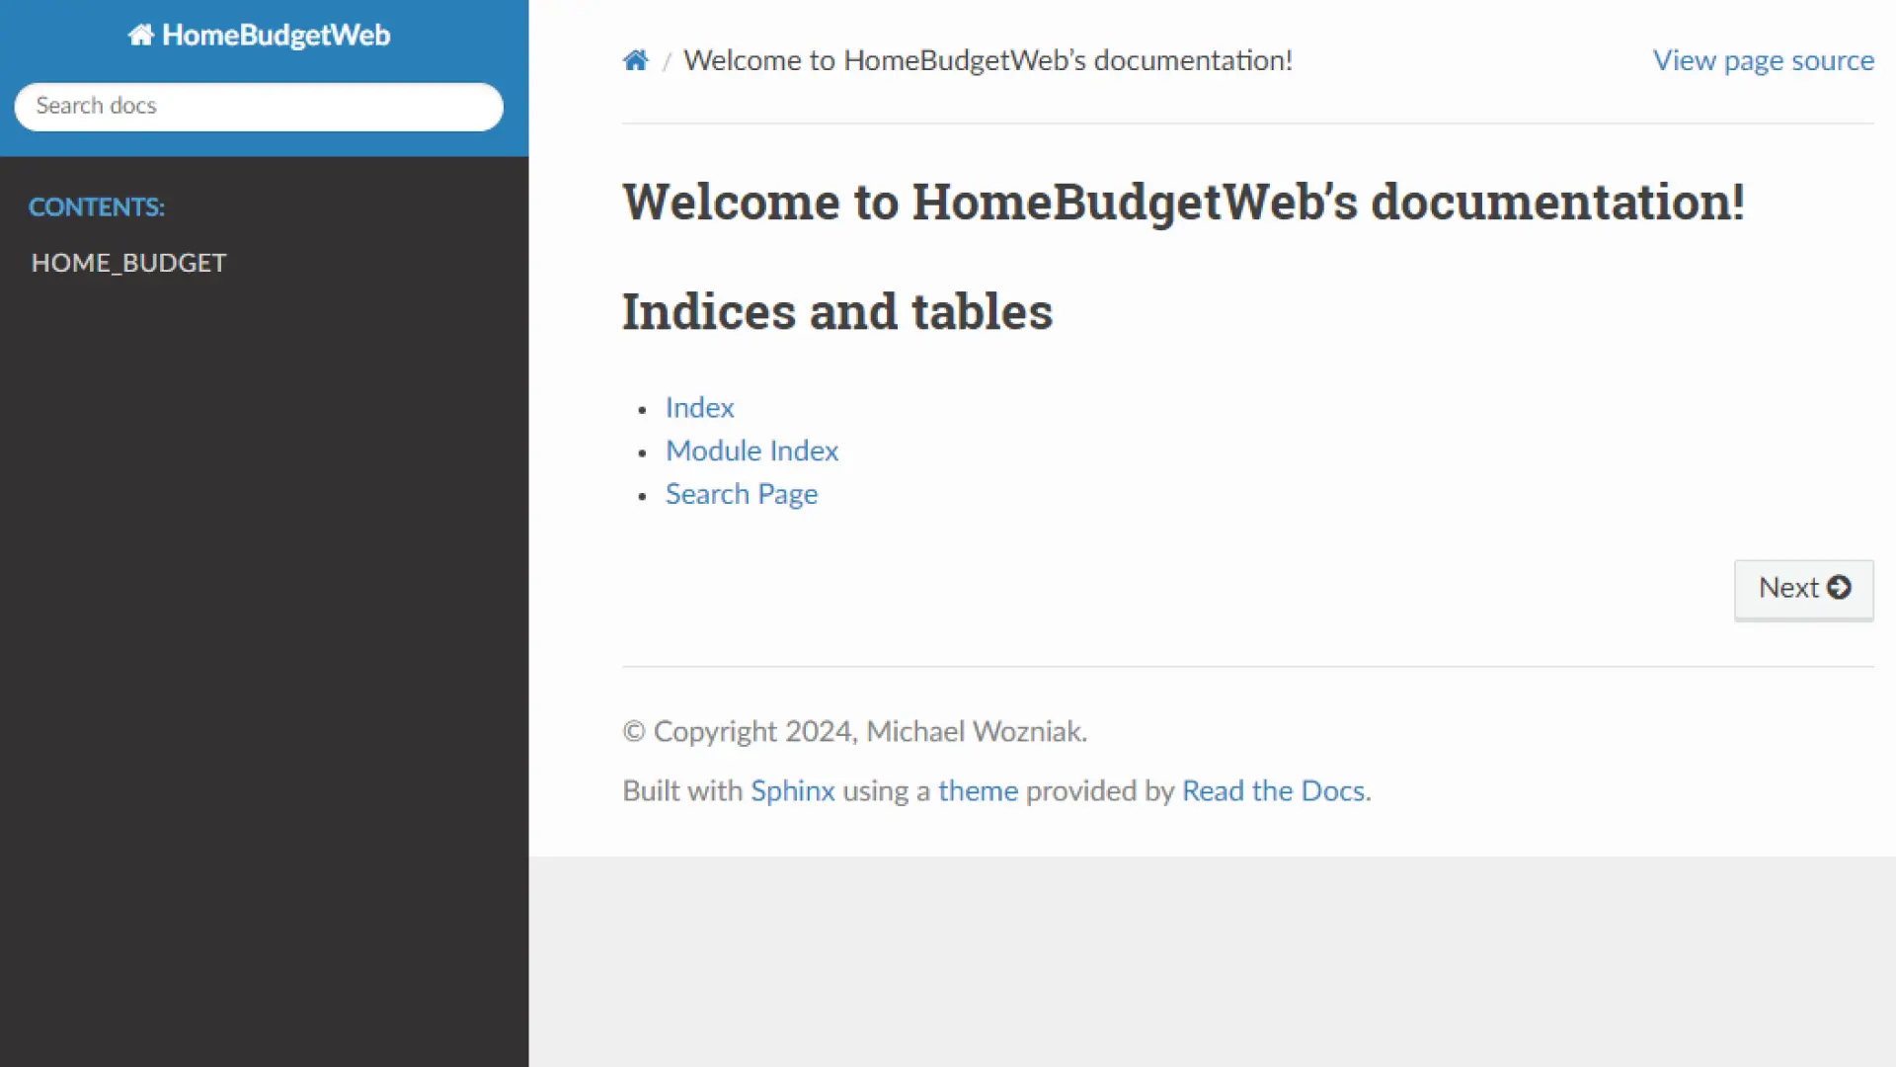The image size is (1896, 1067).
Task: Click the Indices and tables heading
Action: (837, 311)
